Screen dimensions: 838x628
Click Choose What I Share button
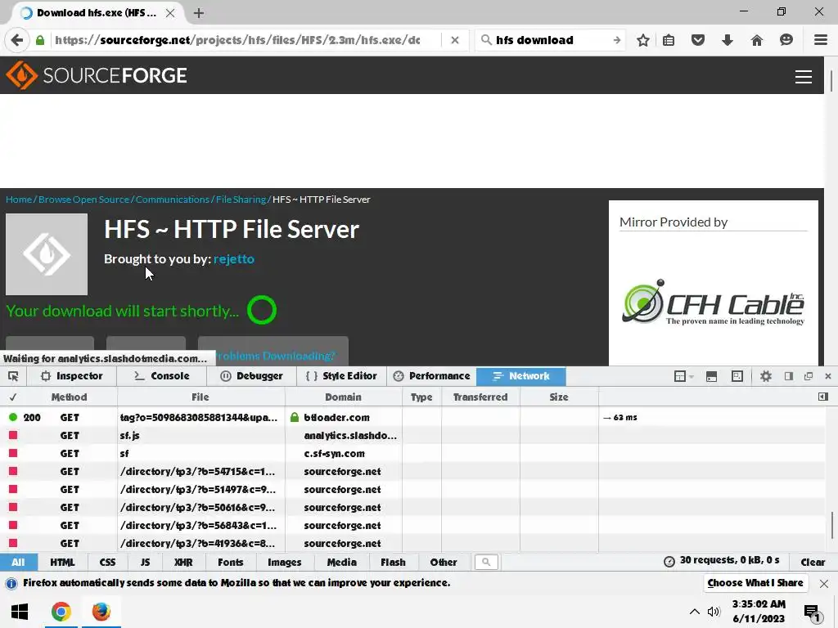click(755, 582)
